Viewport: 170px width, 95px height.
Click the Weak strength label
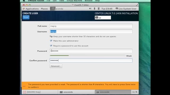(x=129, y=56)
